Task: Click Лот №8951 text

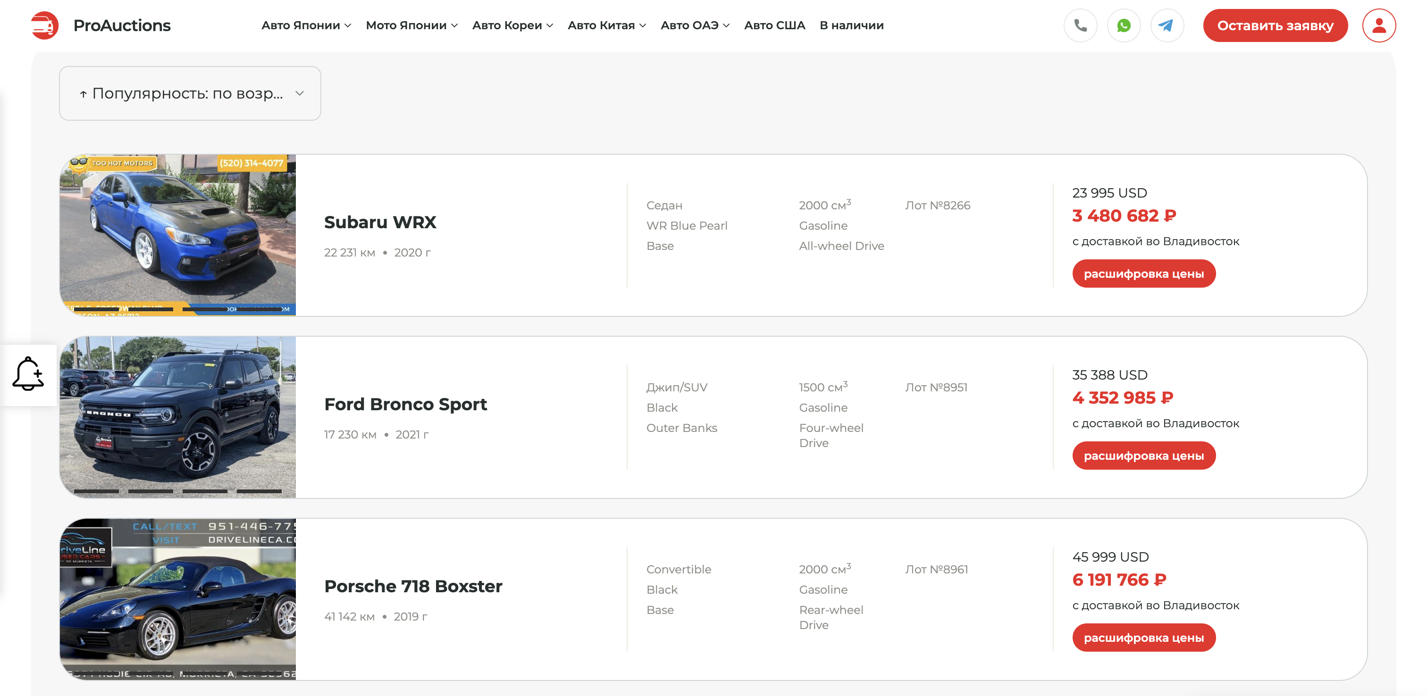Action: click(936, 388)
